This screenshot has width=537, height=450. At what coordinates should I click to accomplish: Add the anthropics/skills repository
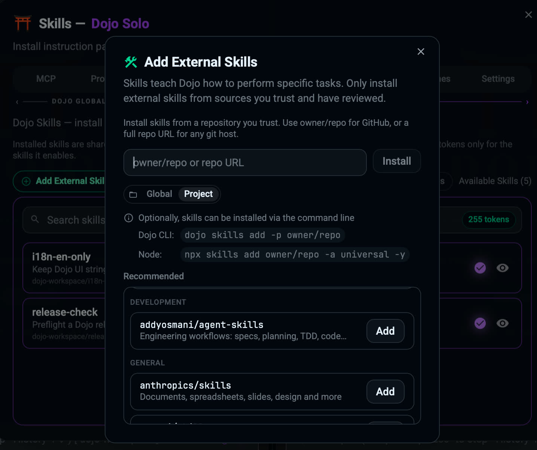click(385, 392)
